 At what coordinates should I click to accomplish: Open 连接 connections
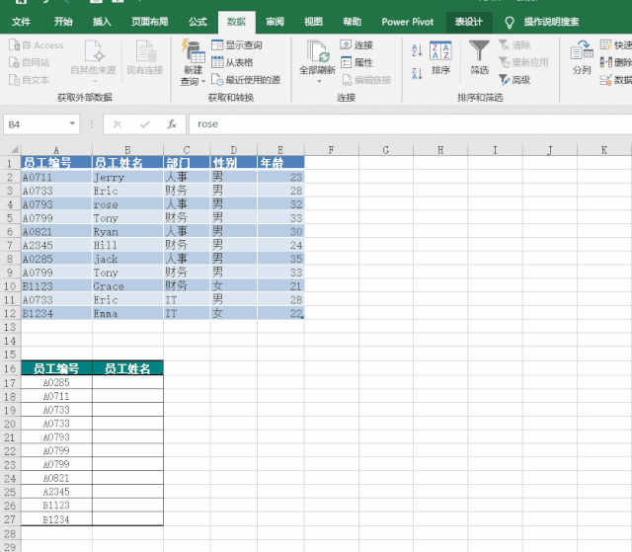(356, 45)
